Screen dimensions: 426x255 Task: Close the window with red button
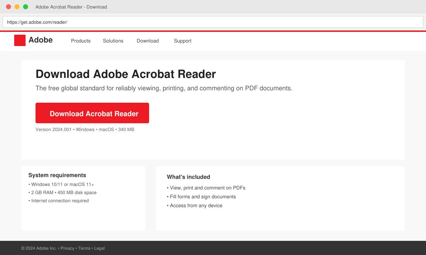tap(9, 7)
